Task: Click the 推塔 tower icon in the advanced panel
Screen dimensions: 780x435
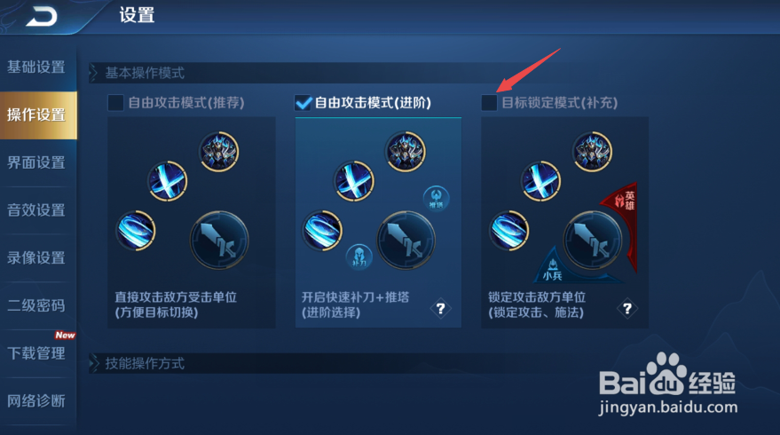Action: [x=437, y=198]
